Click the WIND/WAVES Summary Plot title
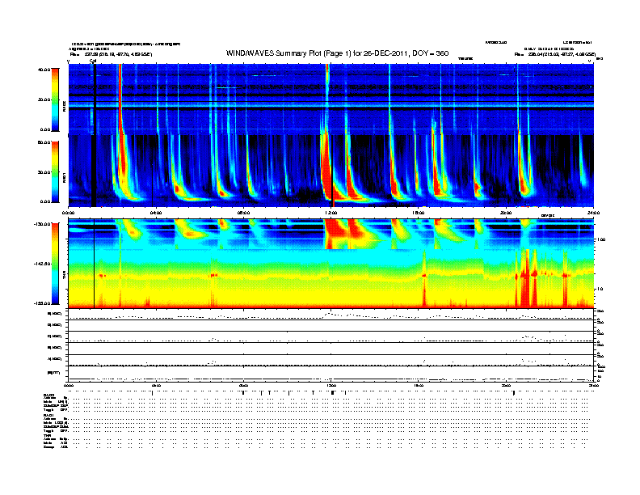640x495 pixels. 337,53
